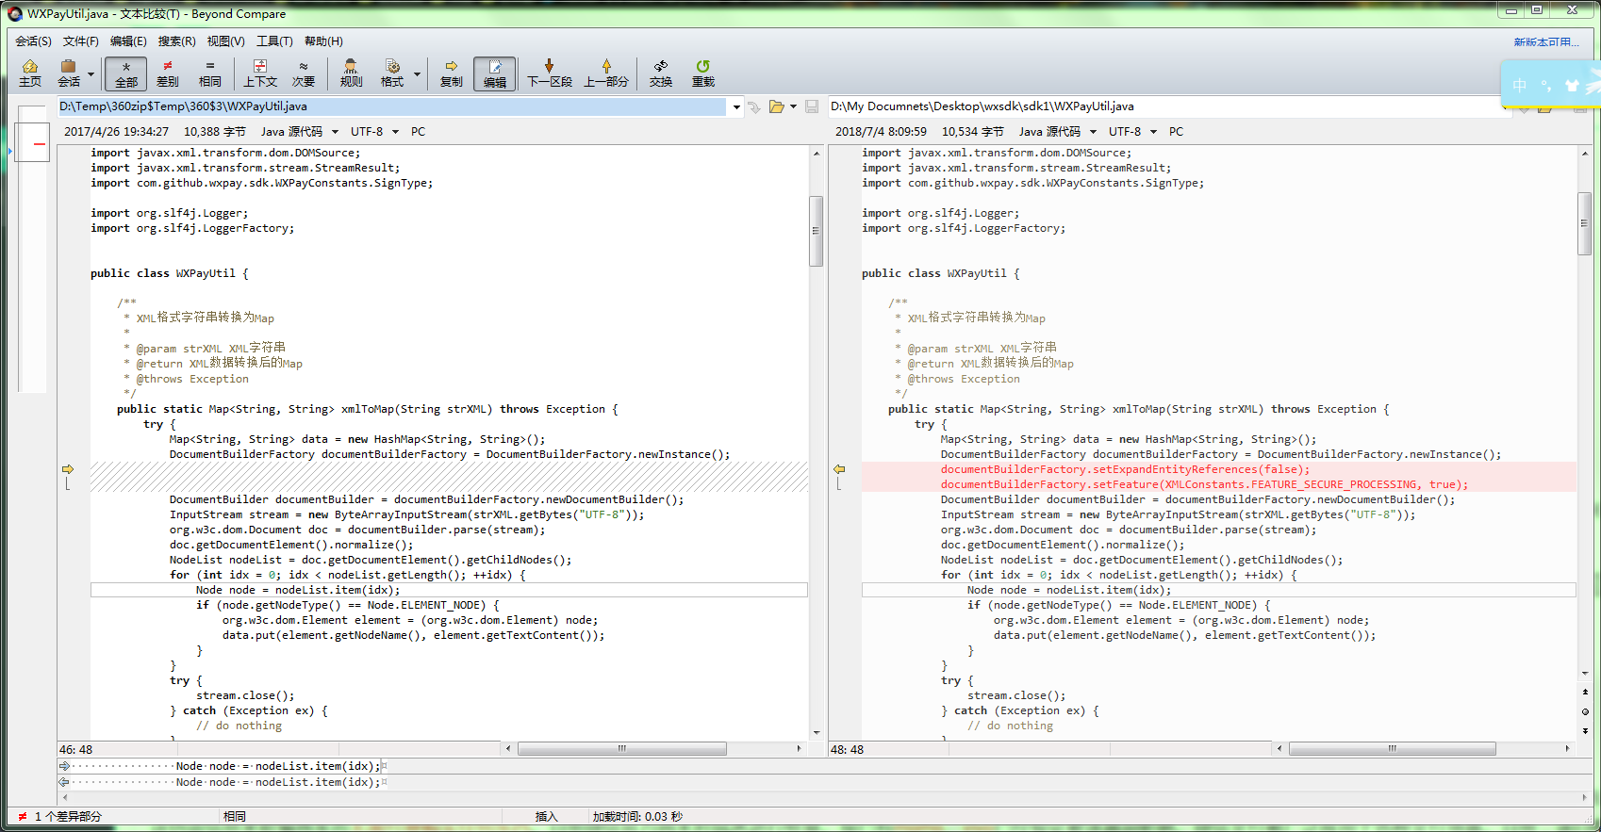
Task: Expand the left open-file dropdown arrow
Action: [793, 107]
